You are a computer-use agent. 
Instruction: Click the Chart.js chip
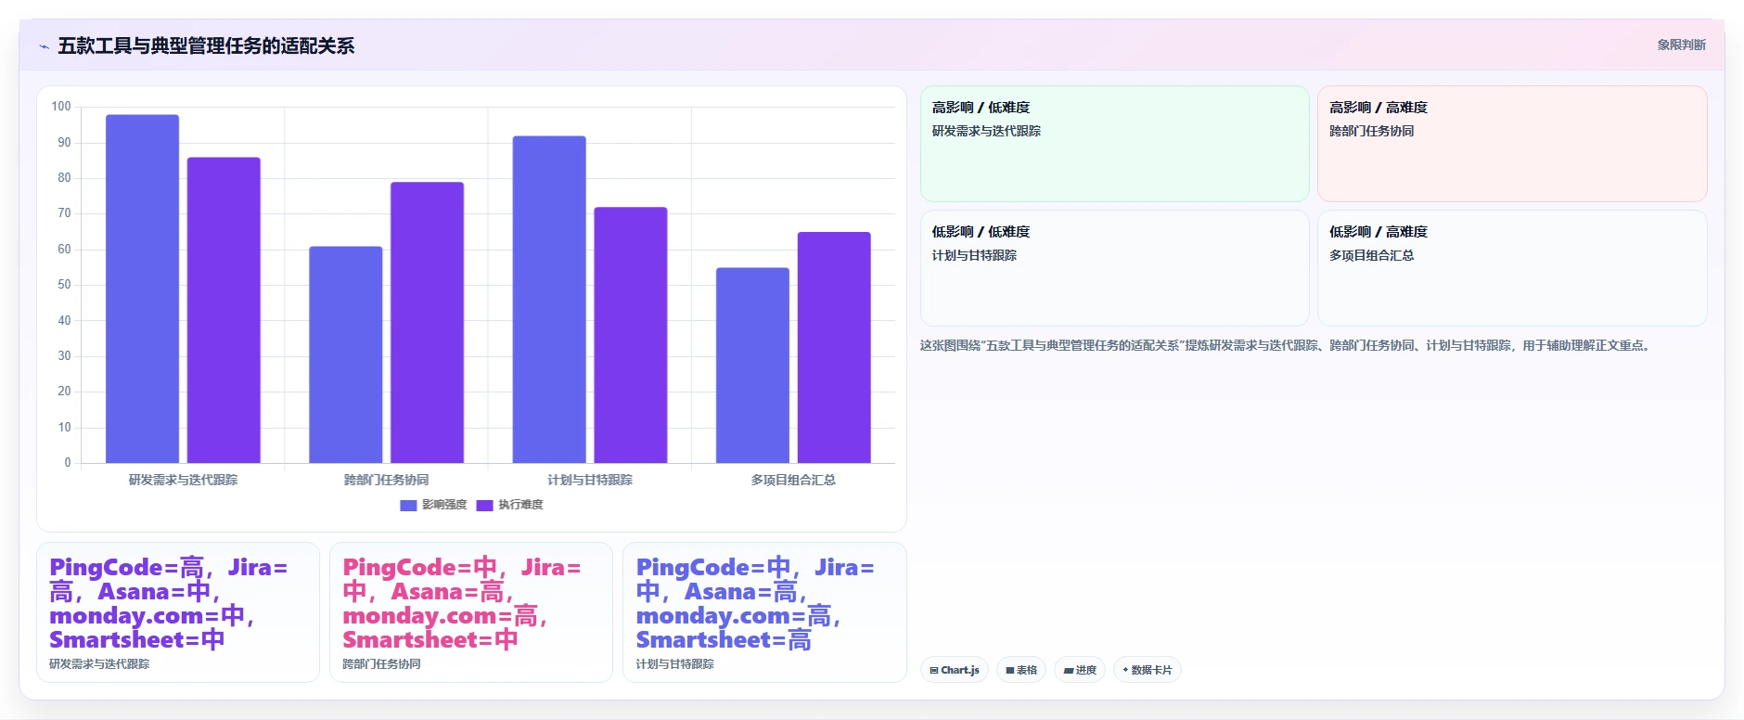[955, 670]
